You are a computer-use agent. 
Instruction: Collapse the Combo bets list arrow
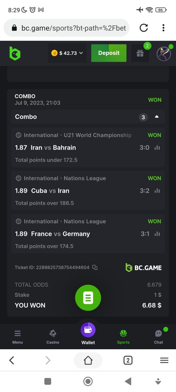tap(157, 117)
